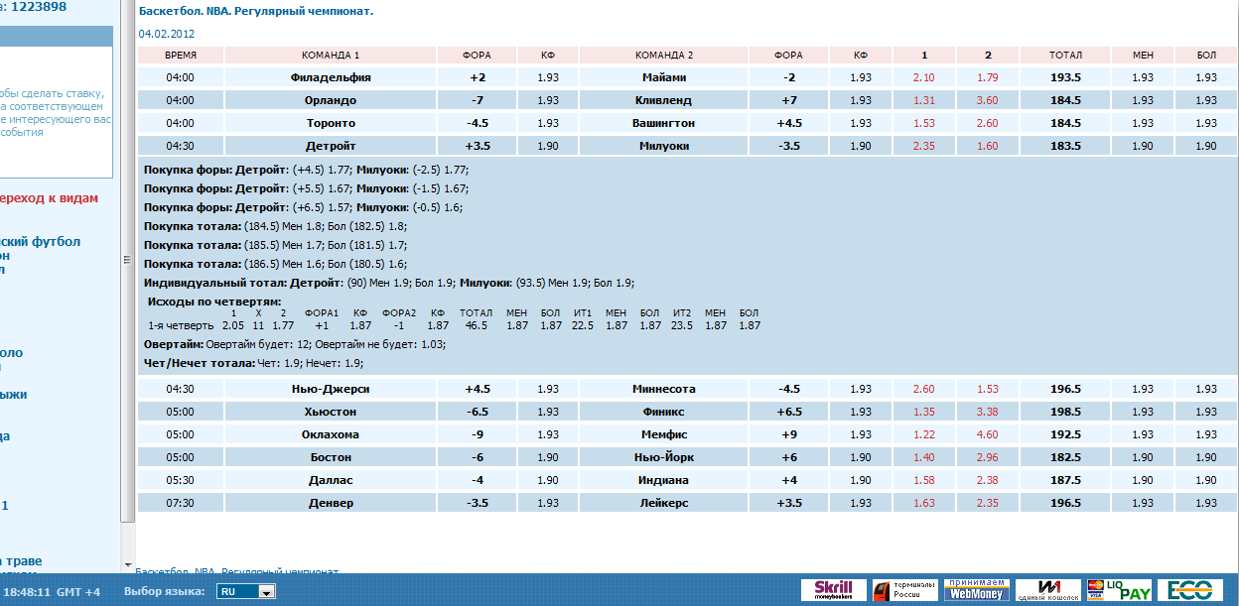1239x606 pixels.
Task: Select total 192.5 in the Оклахома–Мемфис row
Action: pos(1065,434)
